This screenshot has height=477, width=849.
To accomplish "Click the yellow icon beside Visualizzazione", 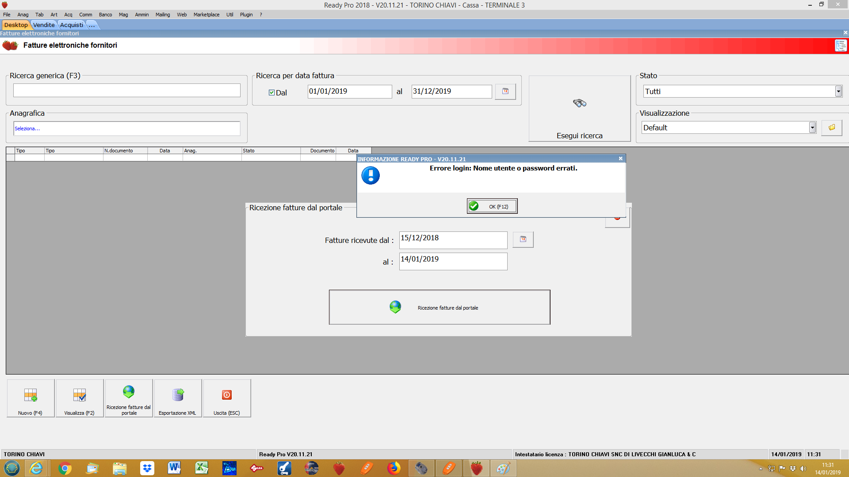I will (832, 128).
